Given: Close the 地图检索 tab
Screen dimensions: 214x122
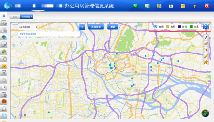Looking at the screenshot, I should [32, 17].
